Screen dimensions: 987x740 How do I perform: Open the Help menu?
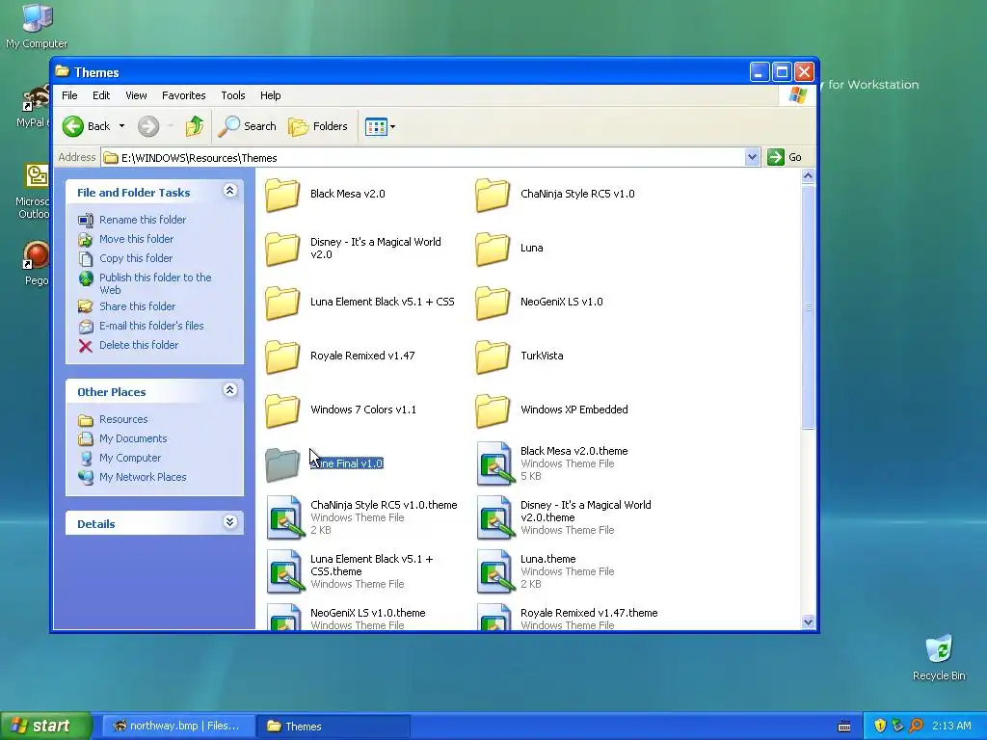[x=271, y=95]
